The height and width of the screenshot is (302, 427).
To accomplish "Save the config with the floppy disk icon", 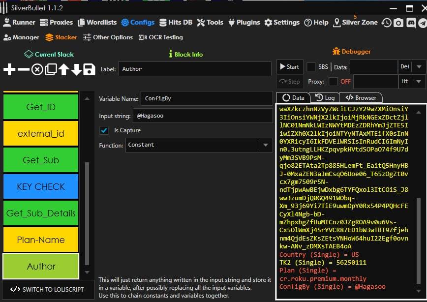I will [89, 70].
